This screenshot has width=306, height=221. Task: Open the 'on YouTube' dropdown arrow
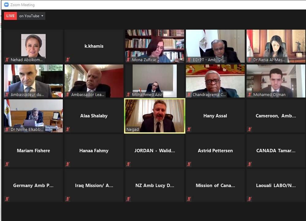[42, 16]
